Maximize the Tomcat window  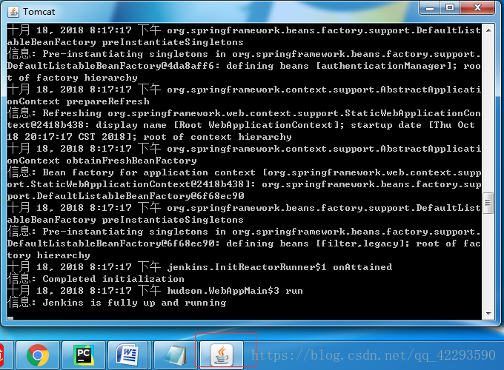coord(450,7)
